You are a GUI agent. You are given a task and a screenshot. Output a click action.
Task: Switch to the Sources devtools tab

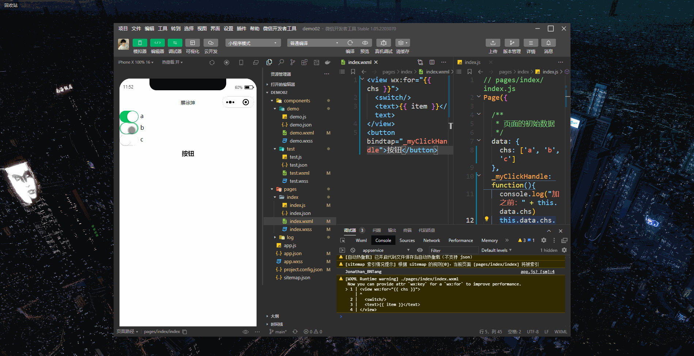pyautogui.click(x=407, y=240)
